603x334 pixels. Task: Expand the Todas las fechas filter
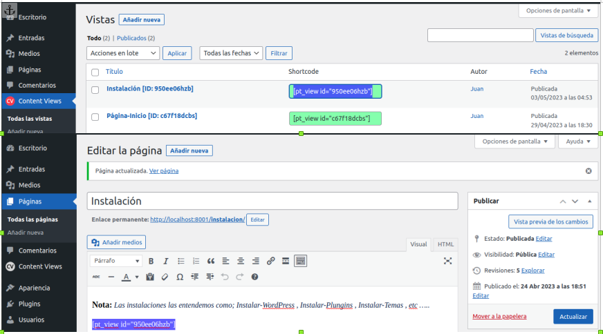[x=231, y=53]
